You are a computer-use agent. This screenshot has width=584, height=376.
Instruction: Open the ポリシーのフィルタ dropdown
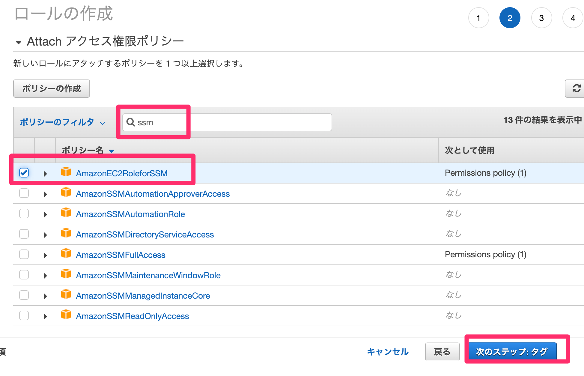click(62, 122)
